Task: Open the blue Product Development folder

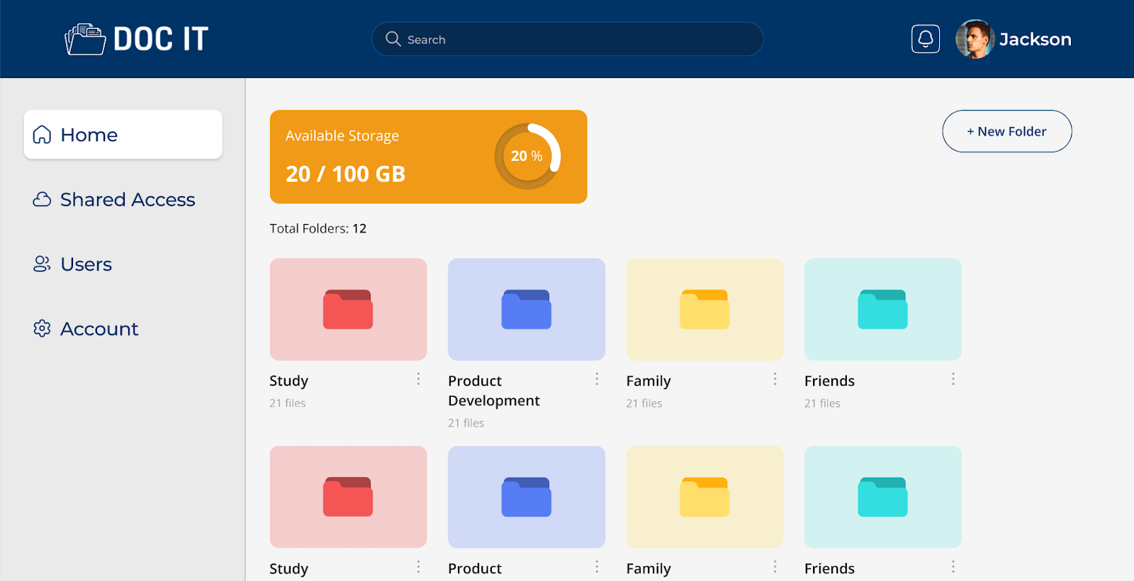Action: pyautogui.click(x=527, y=309)
